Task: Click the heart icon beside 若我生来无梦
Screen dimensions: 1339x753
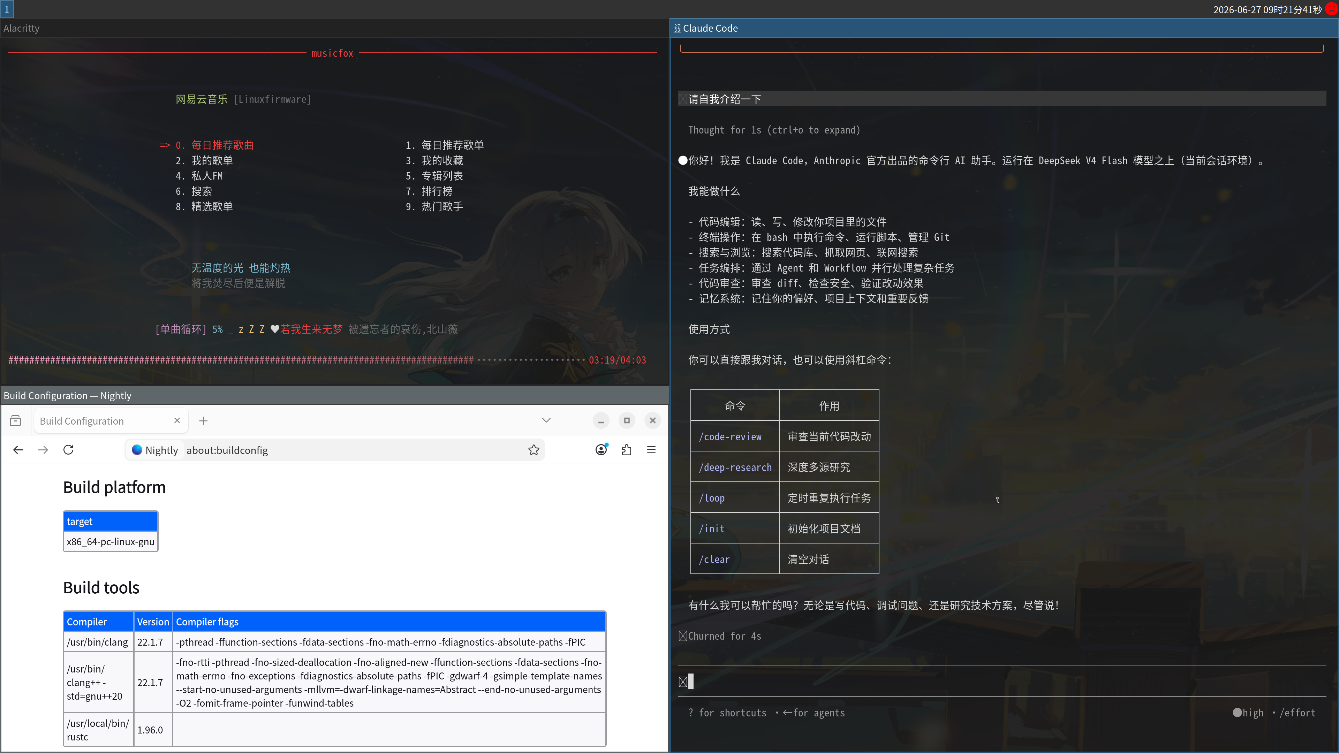Action: click(x=275, y=329)
